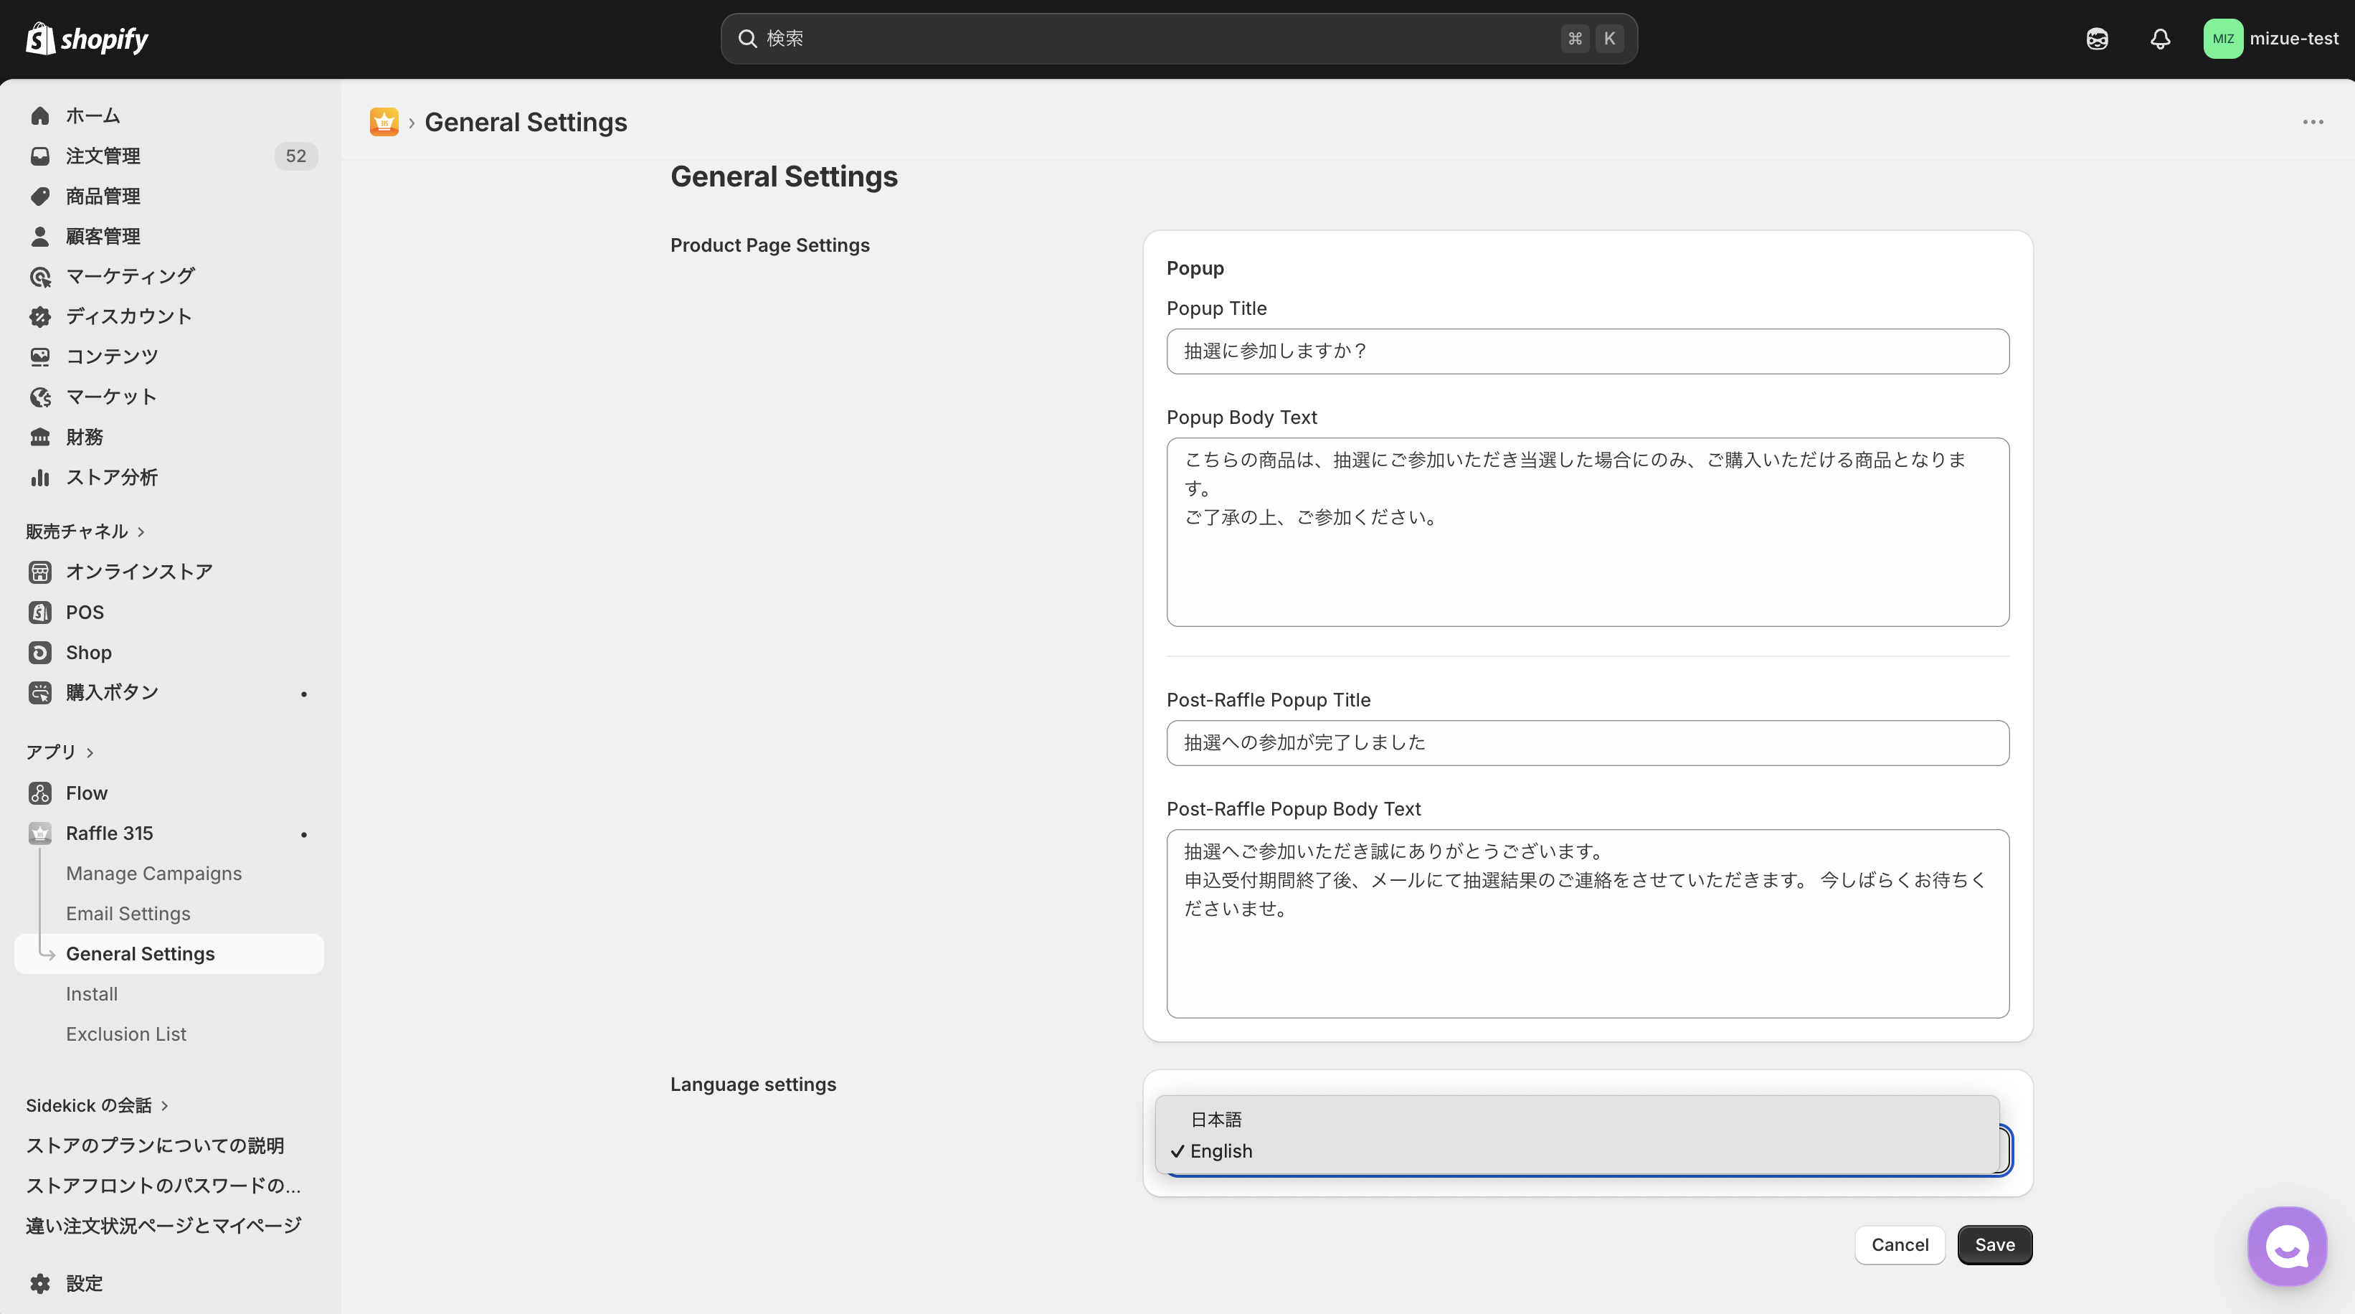Open Email Settings submenu item
The width and height of the screenshot is (2355, 1314).
click(128, 914)
